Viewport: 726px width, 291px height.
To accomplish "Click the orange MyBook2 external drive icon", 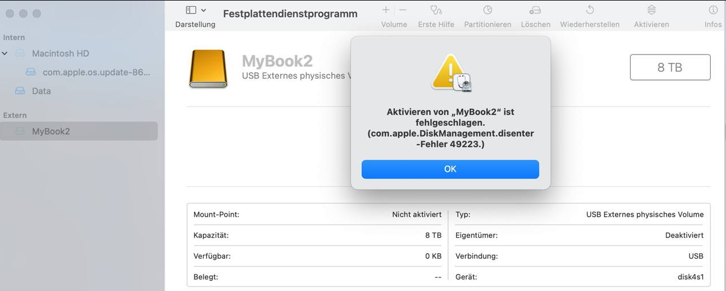I will [x=208, y=69].
